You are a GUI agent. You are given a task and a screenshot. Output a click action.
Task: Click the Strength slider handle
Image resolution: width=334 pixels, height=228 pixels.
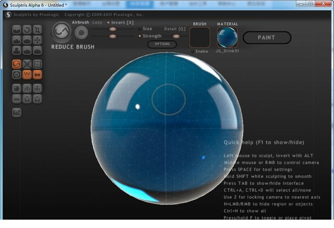113,36
